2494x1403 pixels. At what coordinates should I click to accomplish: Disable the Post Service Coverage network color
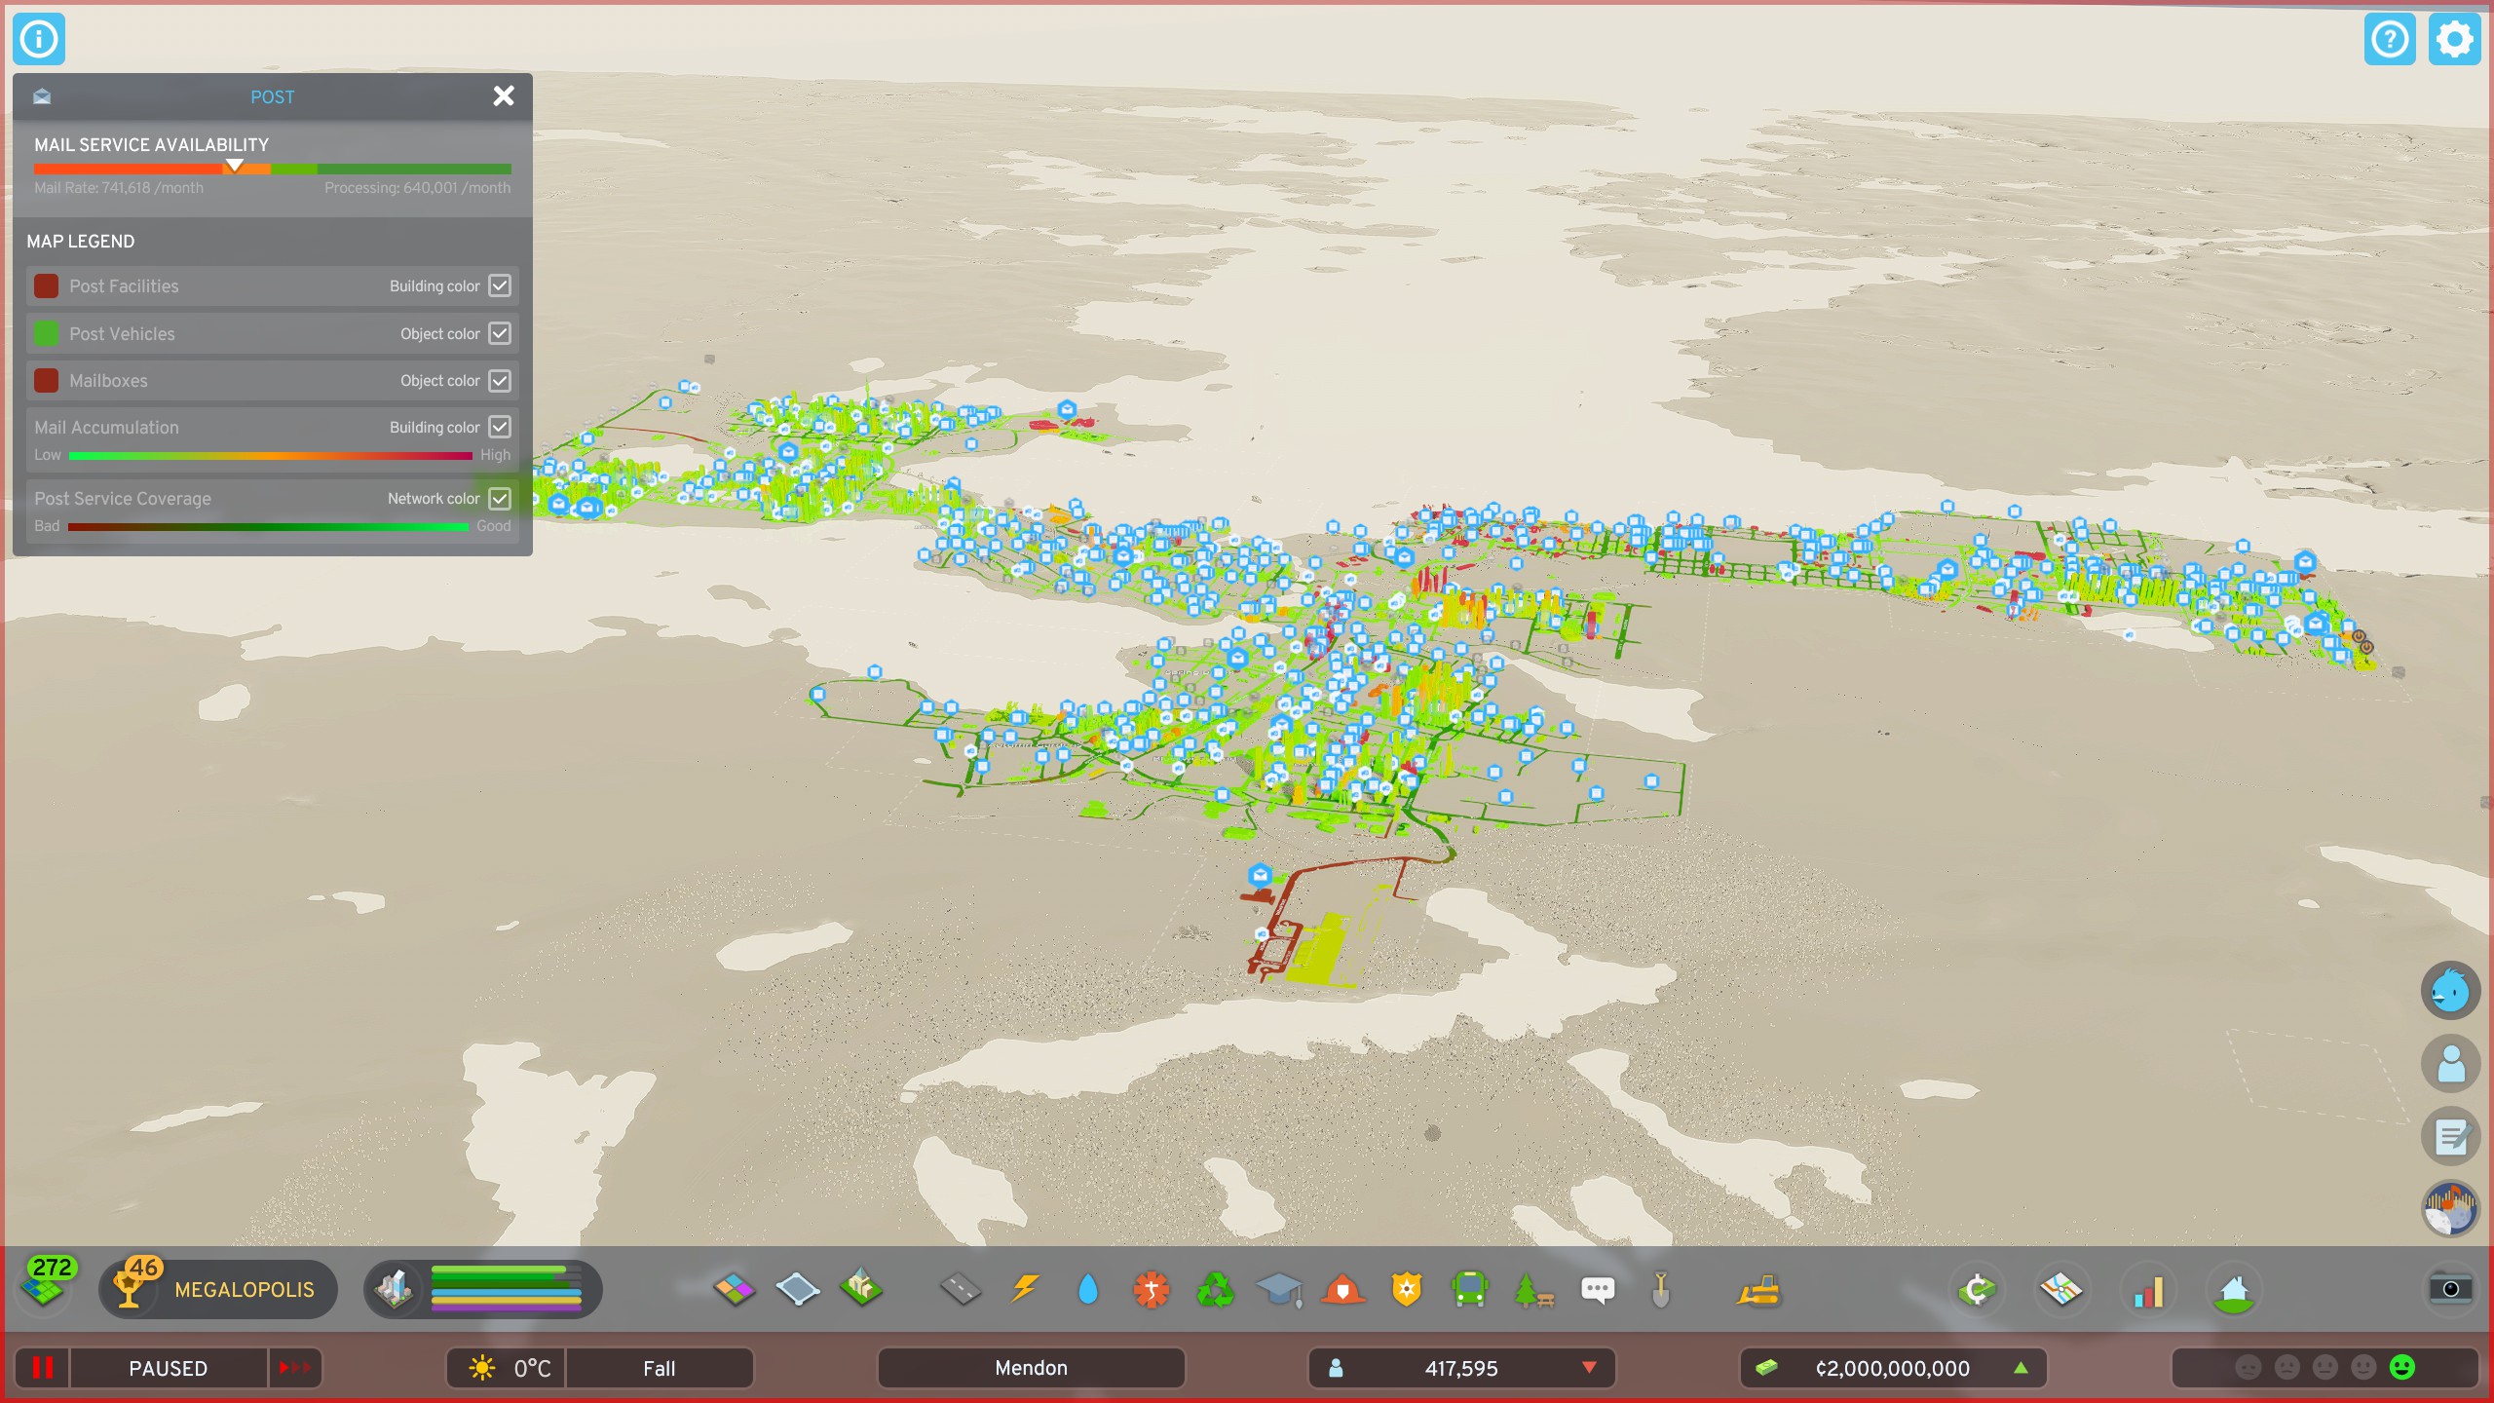click(500, 498)
